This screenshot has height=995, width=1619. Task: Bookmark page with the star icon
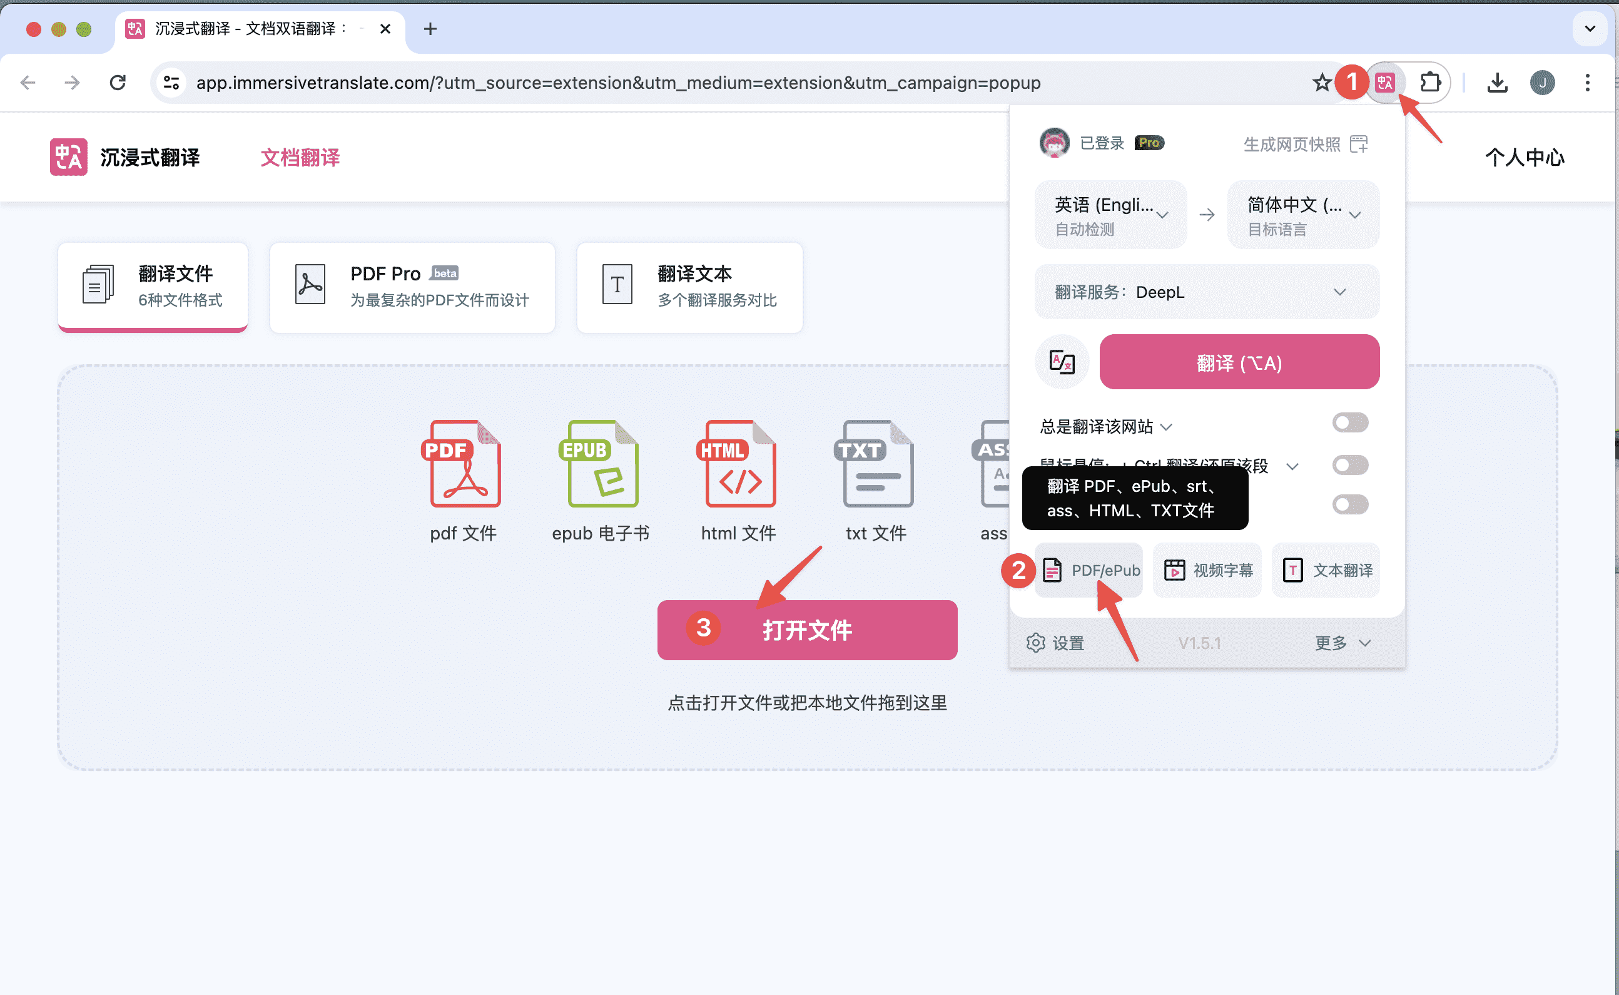point(1321,83)
